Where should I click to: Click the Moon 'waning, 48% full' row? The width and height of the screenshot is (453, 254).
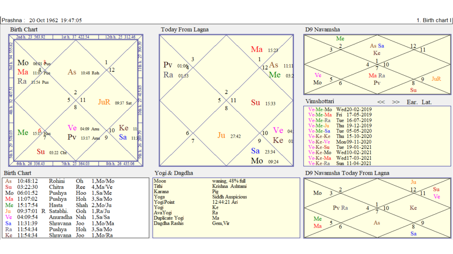pyautogui.click(x=200, y=181)
